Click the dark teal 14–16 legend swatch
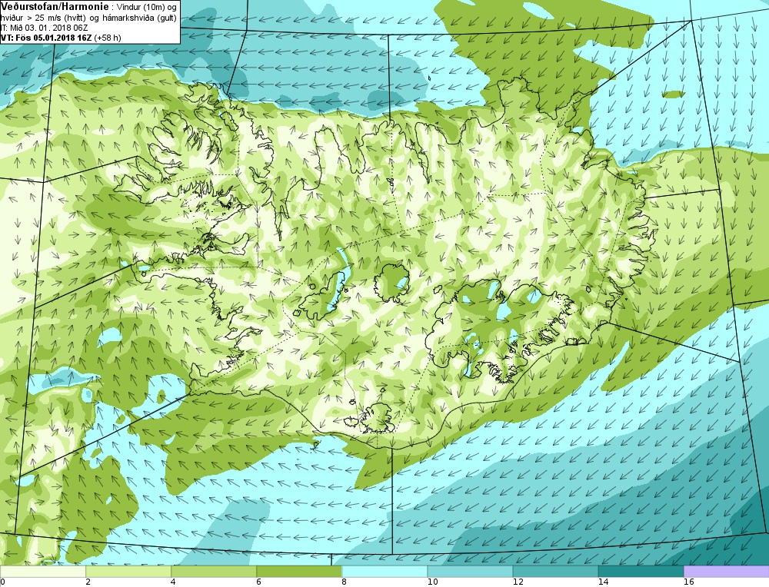This screenshot has height=587, width=769. (640, 572)
